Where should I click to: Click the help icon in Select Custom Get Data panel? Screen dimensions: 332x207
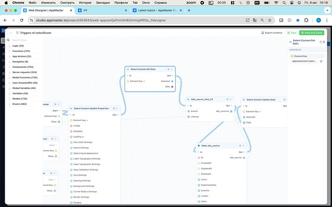(x=320, y=42)
